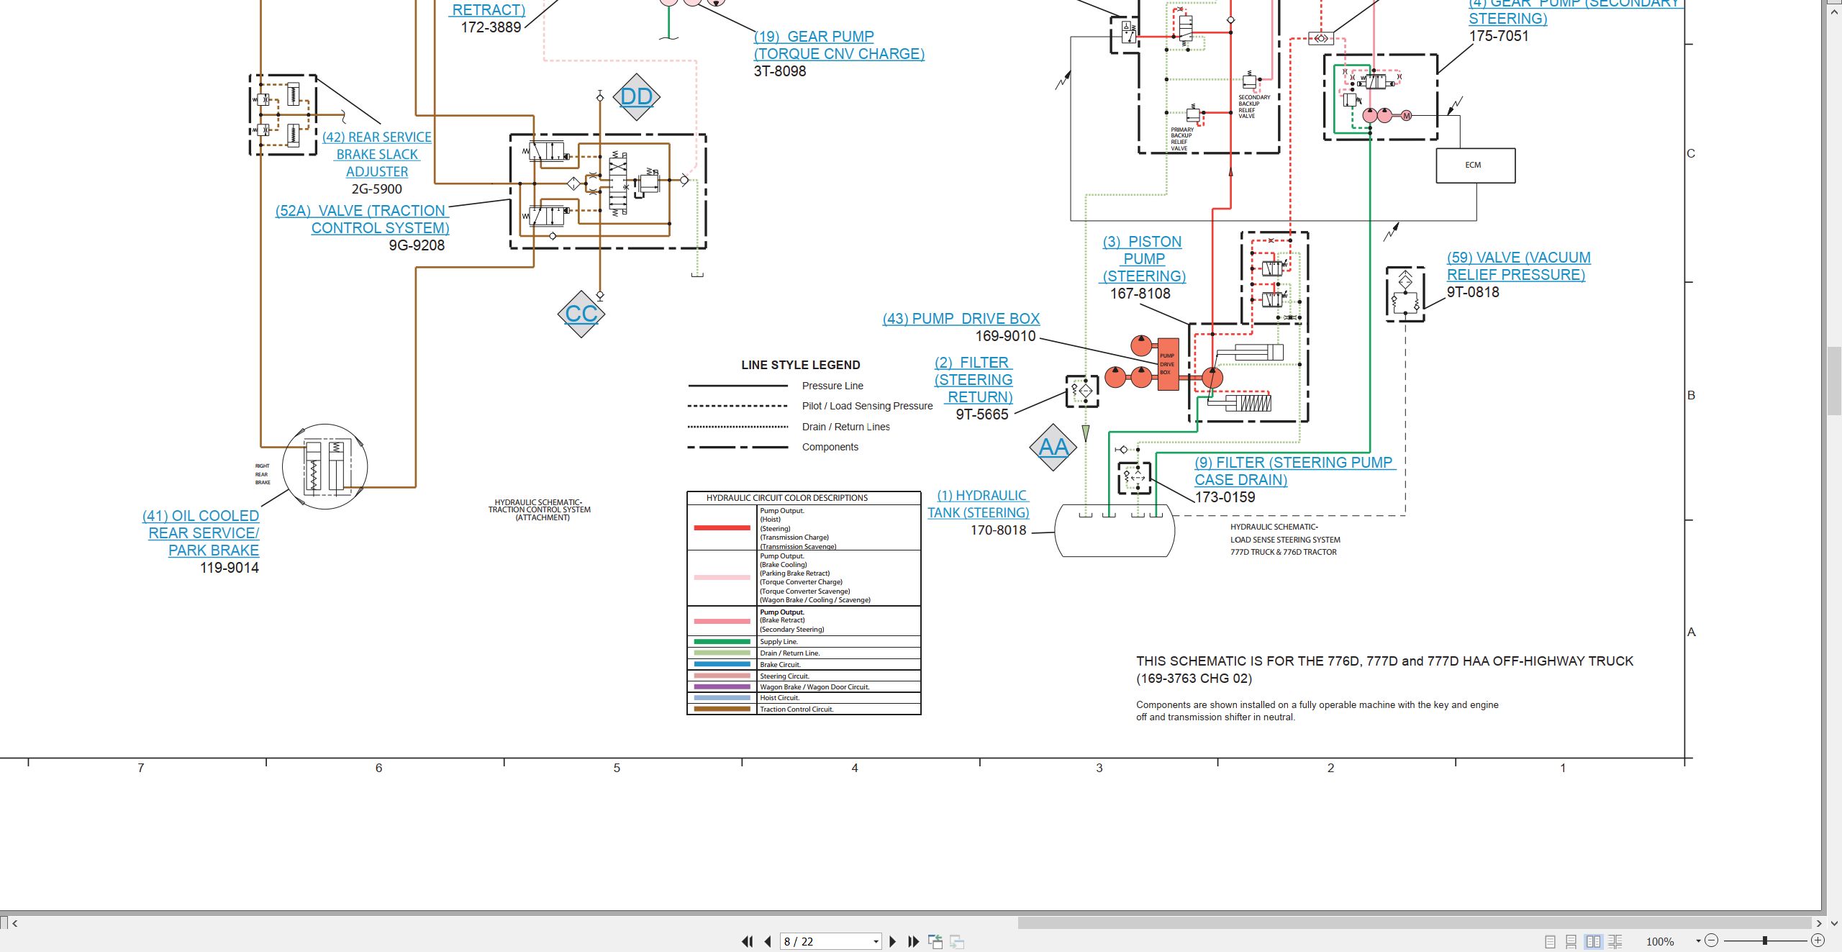Viewport: 1842px width, 952px height.
Task: Open the (3) Piston Pump Steering link
Action: tap(1144, 258)
